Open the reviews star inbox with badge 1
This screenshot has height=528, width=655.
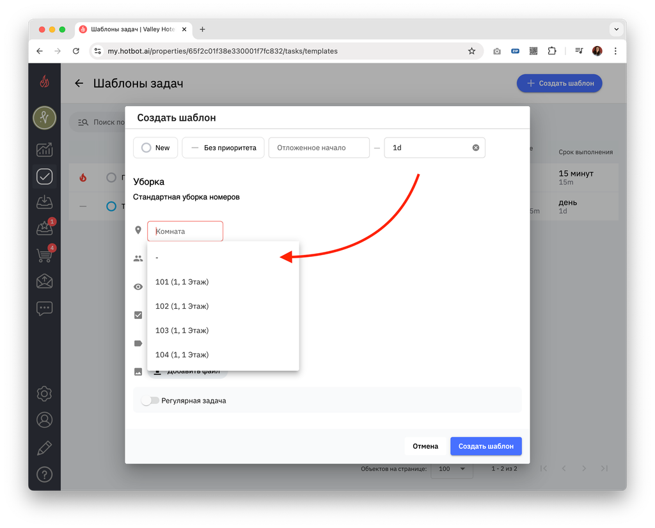pyautogui.click(x=44, y=228)
